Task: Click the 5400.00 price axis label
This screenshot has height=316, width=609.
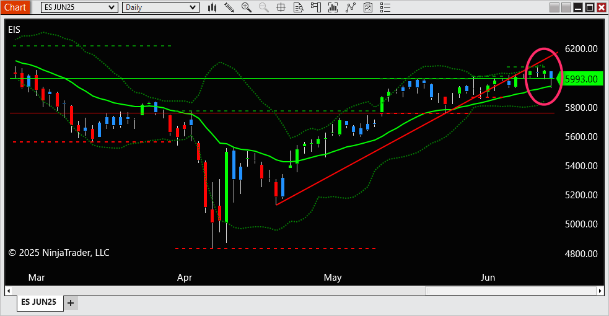Action: (581, 166)
